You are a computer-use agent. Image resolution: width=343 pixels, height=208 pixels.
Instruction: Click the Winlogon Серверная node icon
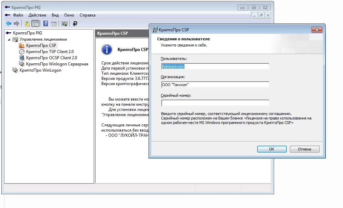(x=22, y=64)
